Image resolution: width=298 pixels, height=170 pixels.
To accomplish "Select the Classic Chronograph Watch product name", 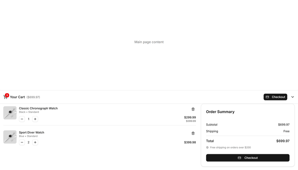I will tap(38, 108).
